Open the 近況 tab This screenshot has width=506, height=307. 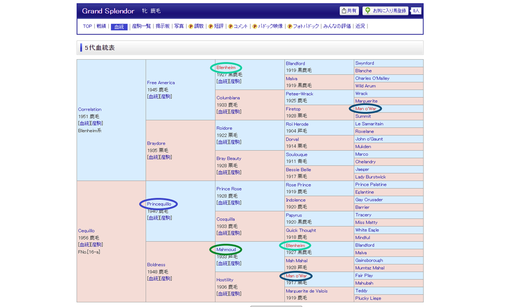[360, 26]
